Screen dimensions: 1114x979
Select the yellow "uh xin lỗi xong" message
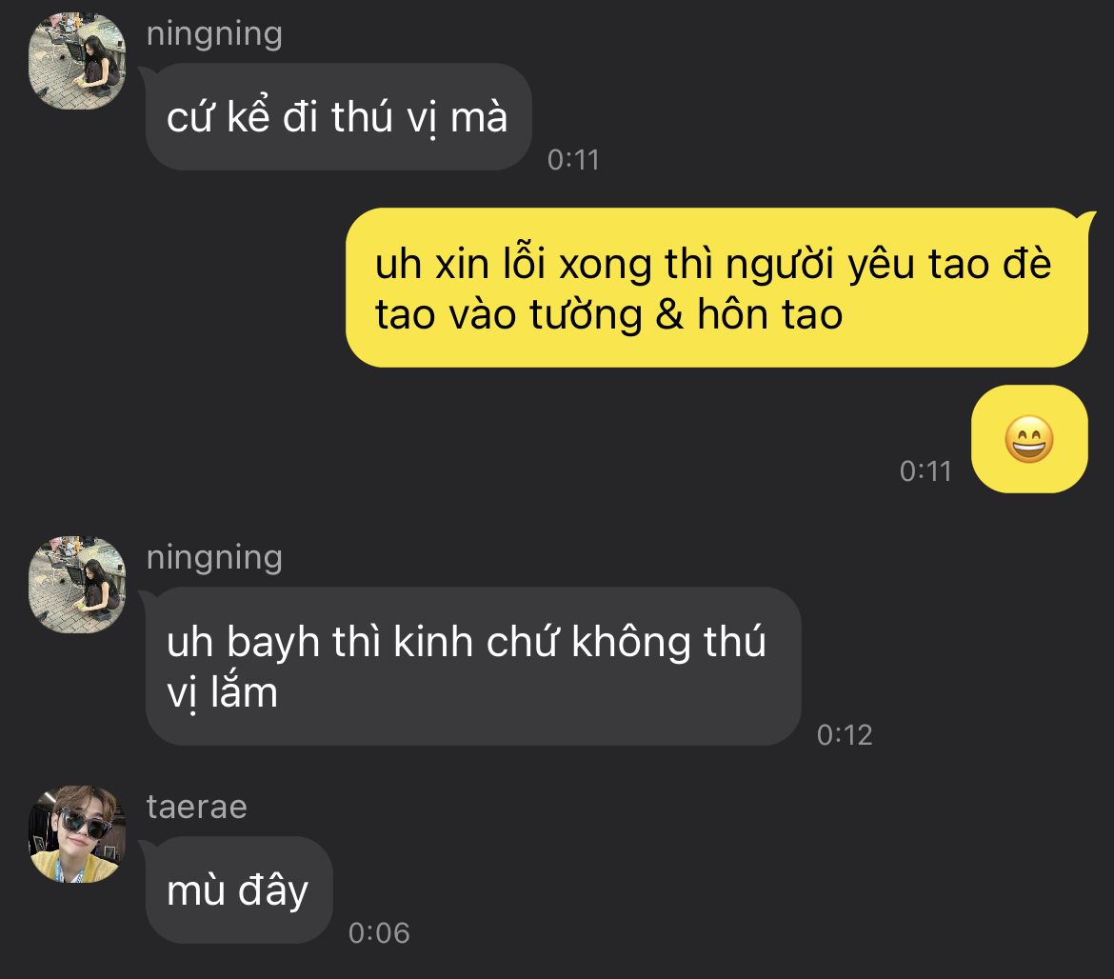[716, 288]
